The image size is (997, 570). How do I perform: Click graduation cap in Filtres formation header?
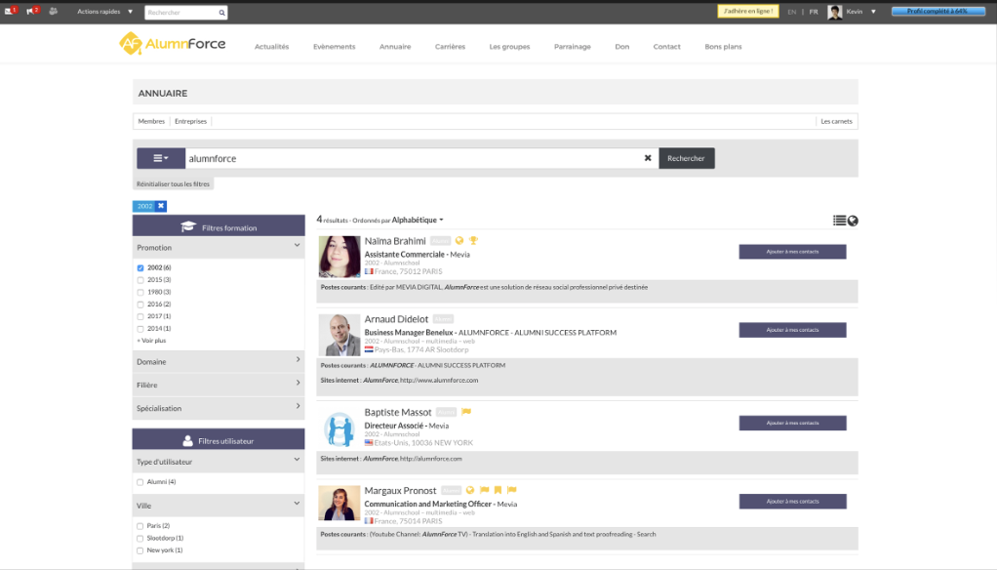[188, 226]
